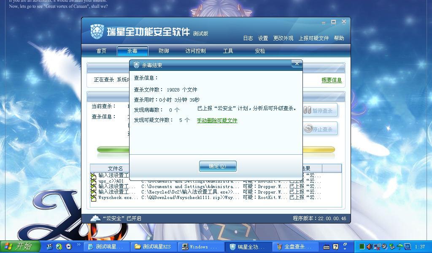Click 上报可疑文件 in the top menu
Viewport: 432px width, 253px height.
pyautogui.click(x=313, y=38)
